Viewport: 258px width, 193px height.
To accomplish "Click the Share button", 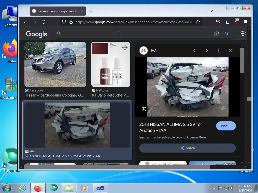I will 187,148.
